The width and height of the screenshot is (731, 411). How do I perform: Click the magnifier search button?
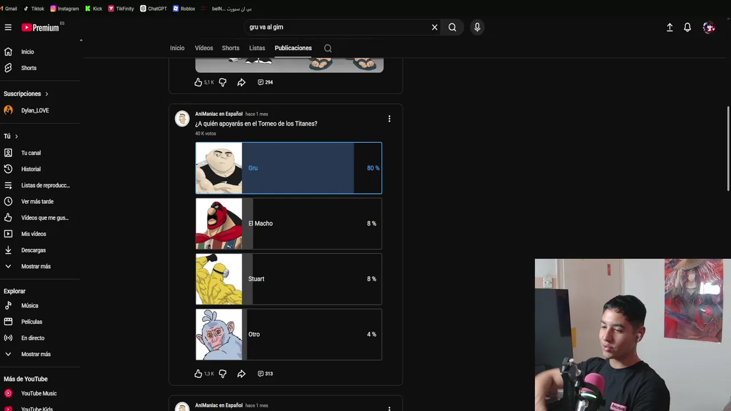(452, 27)
